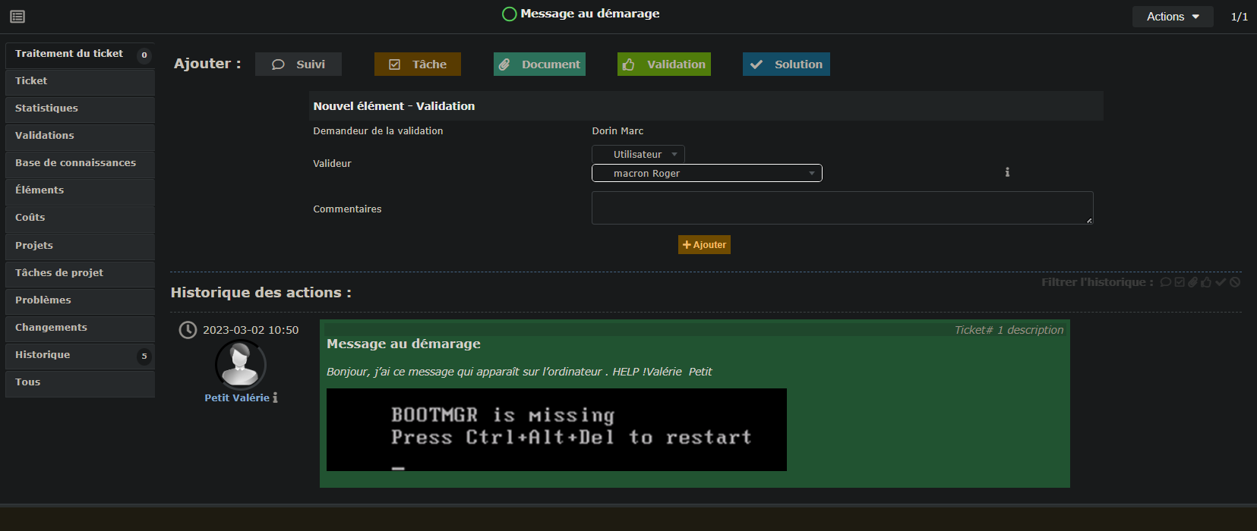The width and height of the screenshot is (1257, 531).
Task: Click info icon next to Petit Valérie
Action: point(275,397)
